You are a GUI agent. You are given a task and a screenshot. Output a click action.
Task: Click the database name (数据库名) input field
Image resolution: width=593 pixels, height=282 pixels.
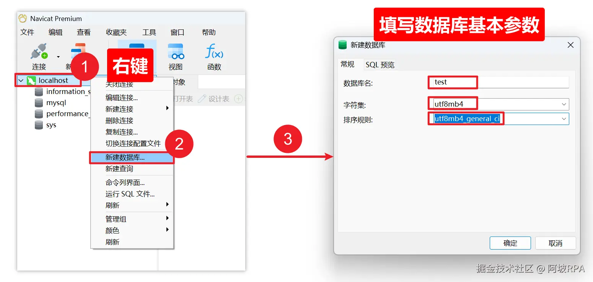click(498, 82)
